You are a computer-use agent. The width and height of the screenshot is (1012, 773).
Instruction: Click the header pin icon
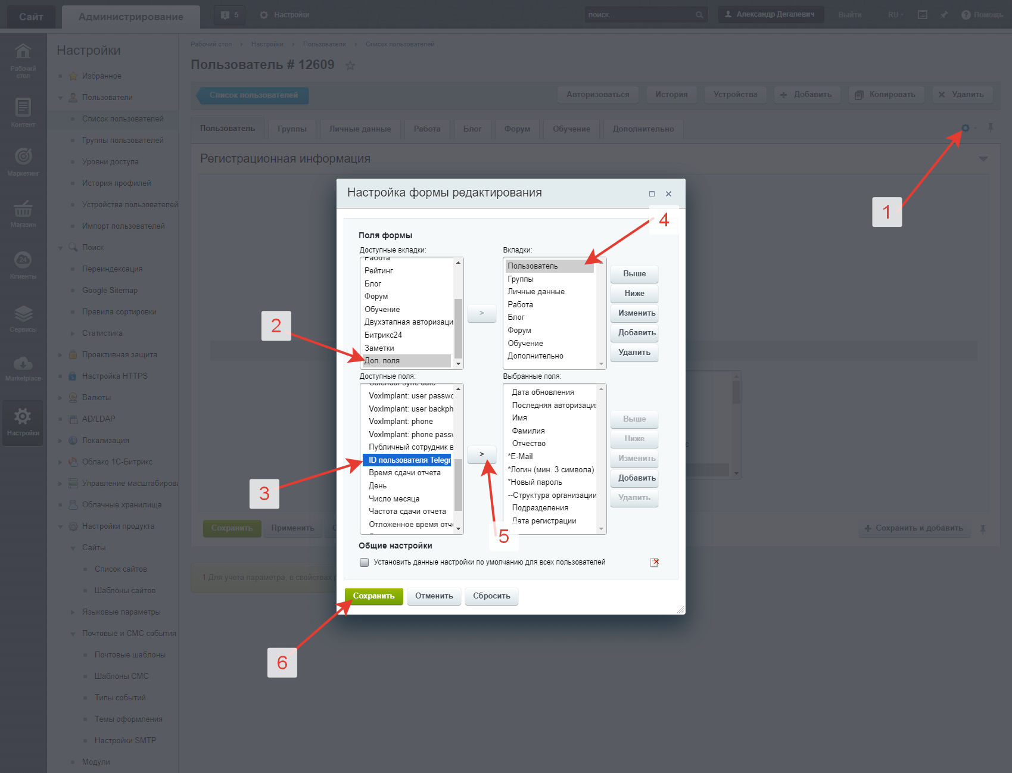[x=944, y=15]
